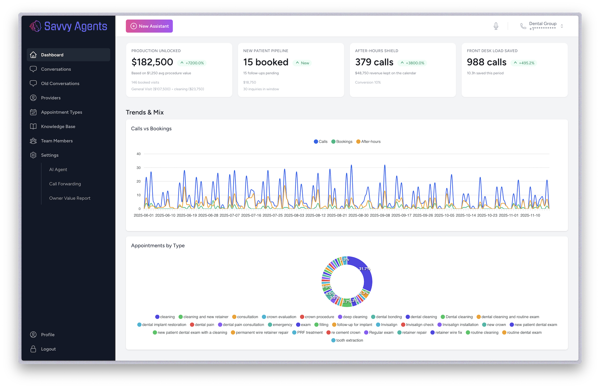600x388 pixels.
Task: Select the Dashboard home icon
Action: click(33, 55)
